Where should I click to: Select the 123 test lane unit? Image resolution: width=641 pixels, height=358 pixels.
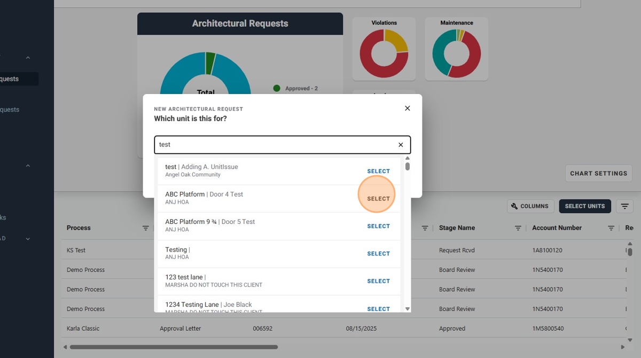pyautogui.click(x=379, y=281)
